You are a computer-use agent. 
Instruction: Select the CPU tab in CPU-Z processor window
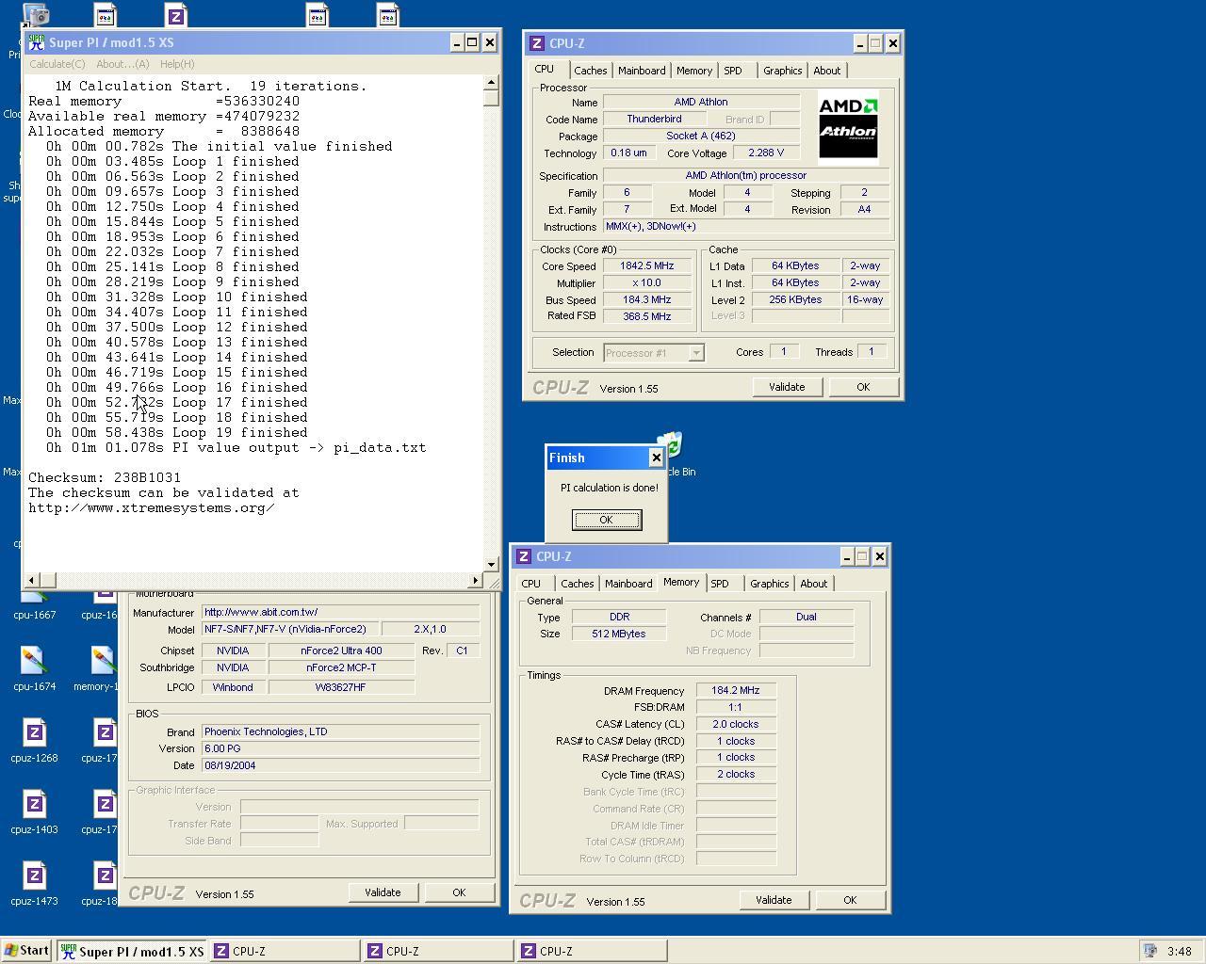pyautogui.click(x=545, y=69)
